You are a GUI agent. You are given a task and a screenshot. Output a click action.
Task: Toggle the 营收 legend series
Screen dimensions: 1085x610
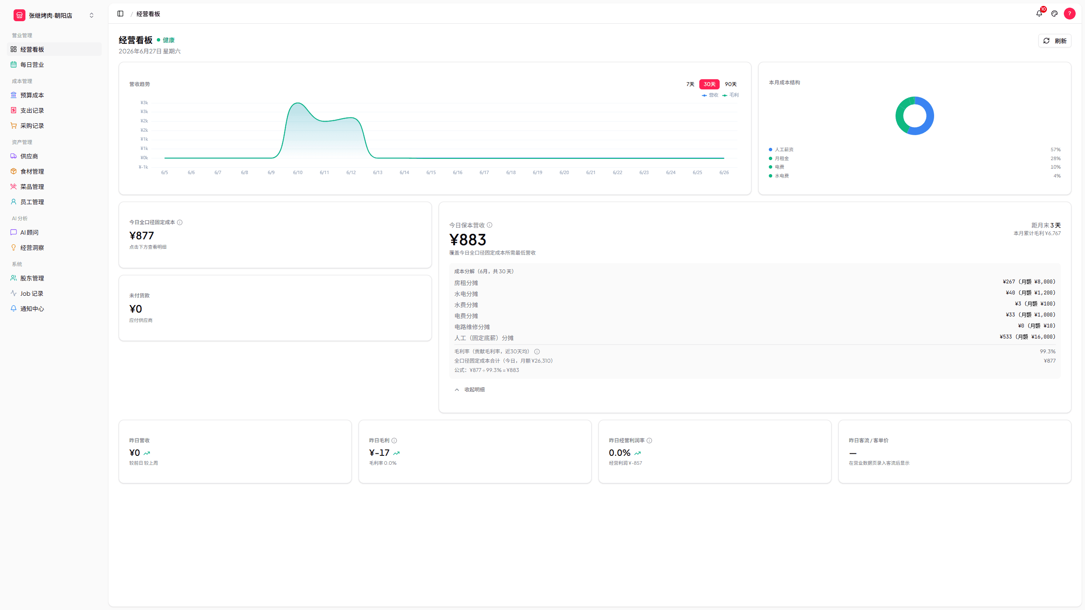point(710,95)
